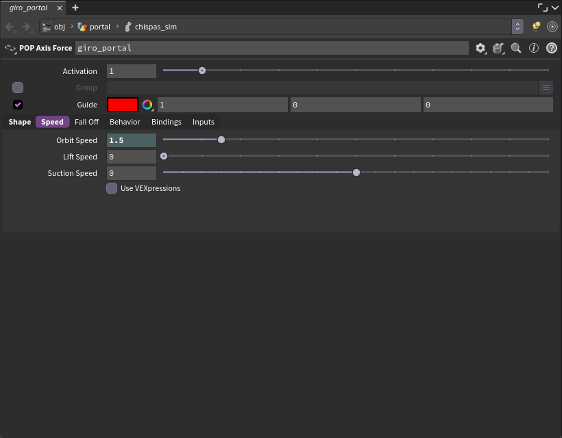Click the Suction Speed slider handle
562x438 pixels.
[356, 172]
